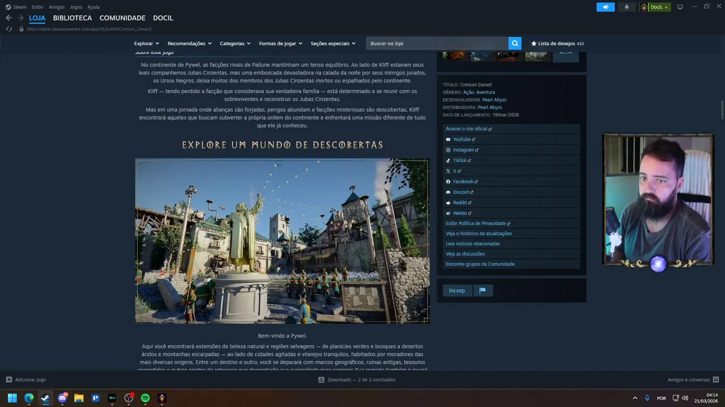Viewport: 725px width, 407px height.
Task: Open the Amigos menu
Action: pos(57,7)
